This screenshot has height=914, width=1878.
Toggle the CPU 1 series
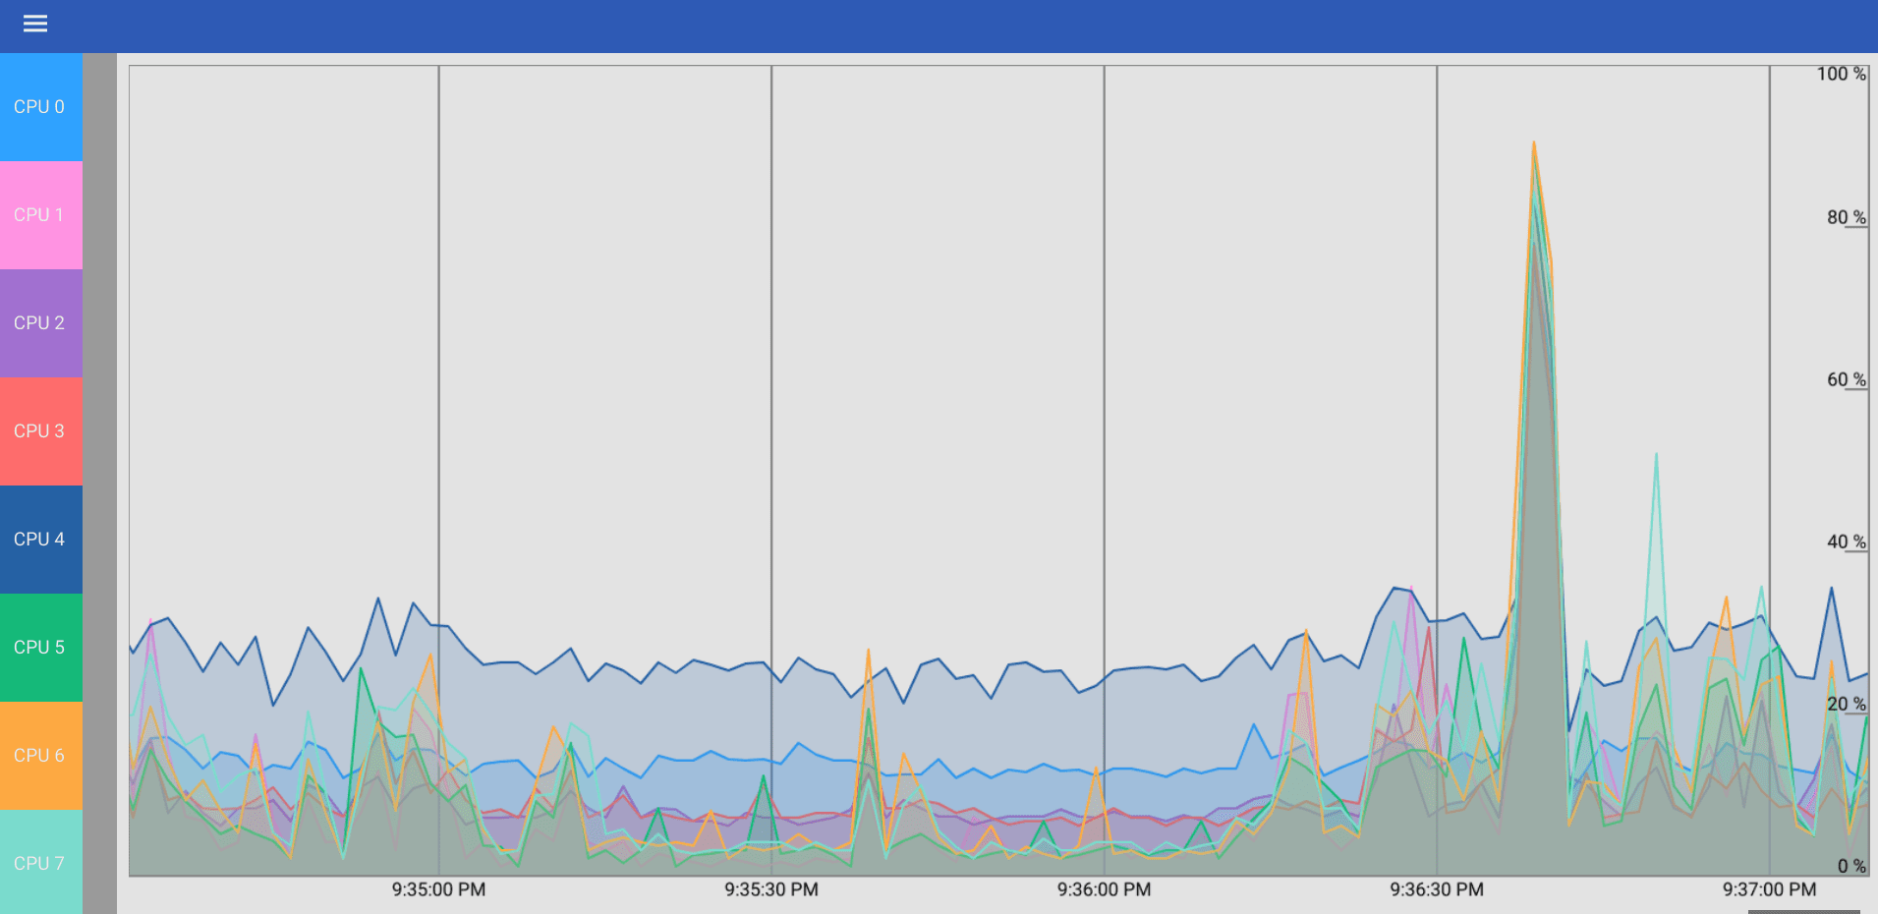[x=41, y=215]
